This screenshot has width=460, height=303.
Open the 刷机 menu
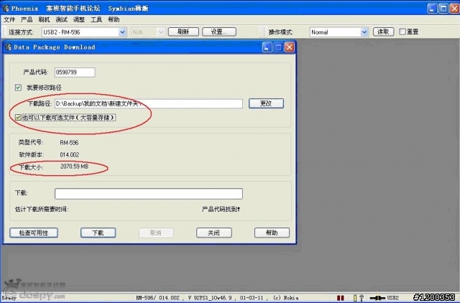click(x=44, y=19)
